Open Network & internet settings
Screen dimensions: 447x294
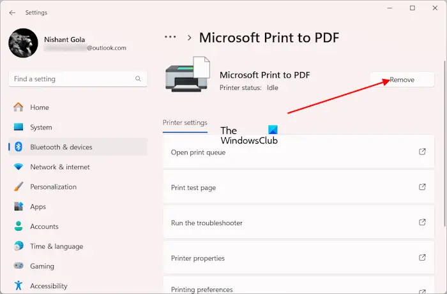tap(78, 167)
